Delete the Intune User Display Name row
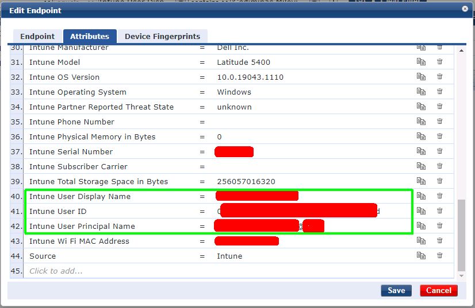475x308 pixels. [x=439, y=196]
